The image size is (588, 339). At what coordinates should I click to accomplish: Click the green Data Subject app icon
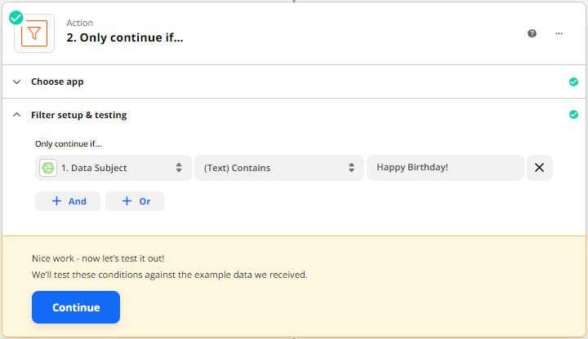[48, 168]
